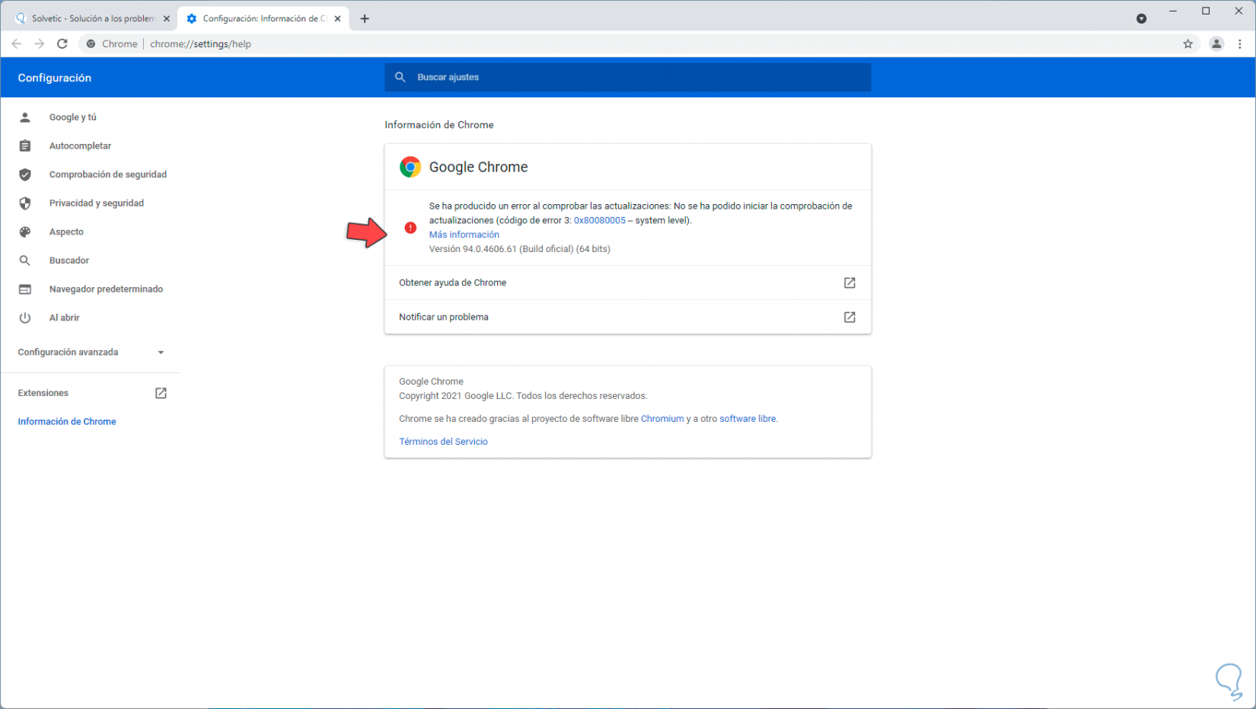Close the Configuración settings tab
Screen dimensions: 1256x709
pos(337,18)
